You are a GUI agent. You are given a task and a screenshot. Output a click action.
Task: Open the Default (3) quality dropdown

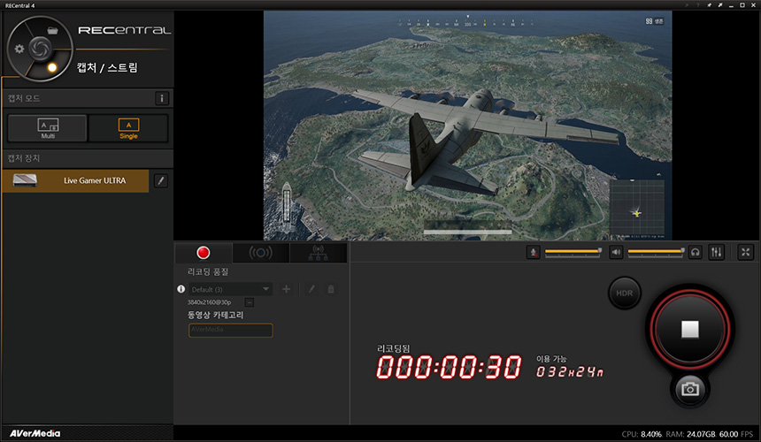click(x=231, y=289)
